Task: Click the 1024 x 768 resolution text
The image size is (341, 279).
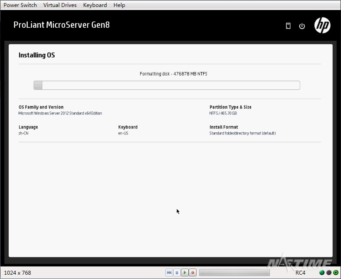Action: click(x=17, y=272)
